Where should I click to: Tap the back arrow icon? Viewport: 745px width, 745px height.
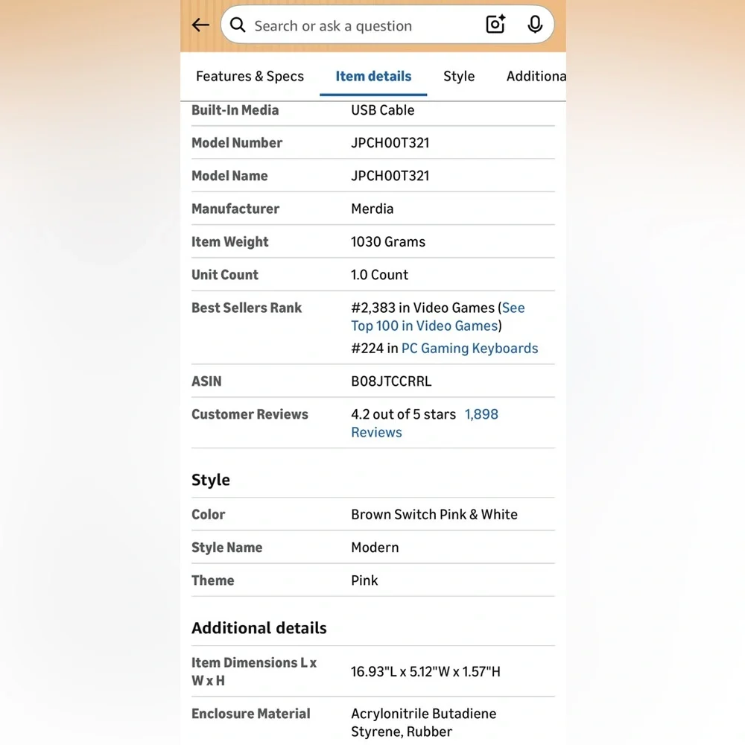click(x=200, y=25)
